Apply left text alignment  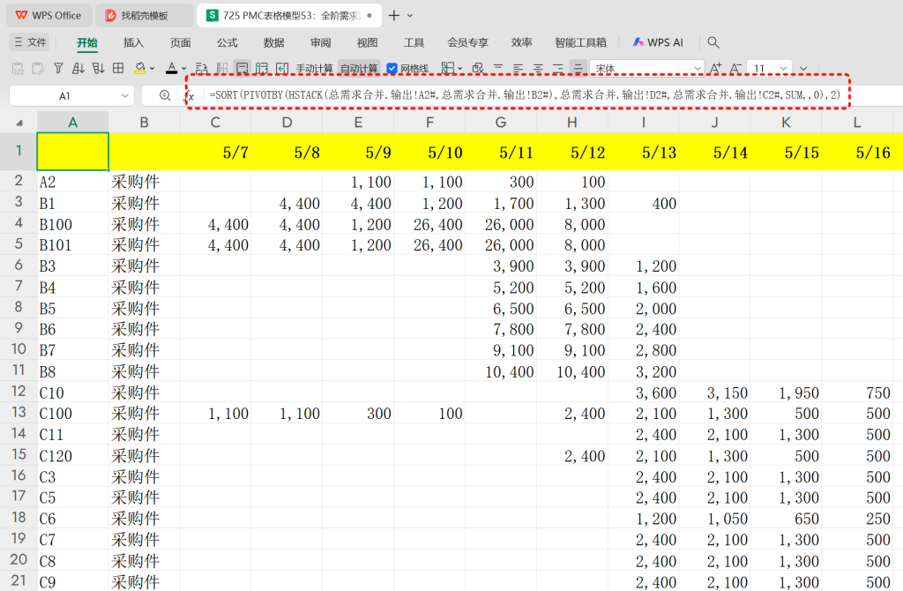[519, 69]
